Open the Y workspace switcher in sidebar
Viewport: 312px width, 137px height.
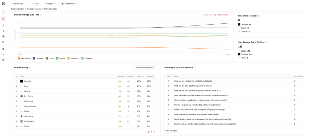pos(3,12)
